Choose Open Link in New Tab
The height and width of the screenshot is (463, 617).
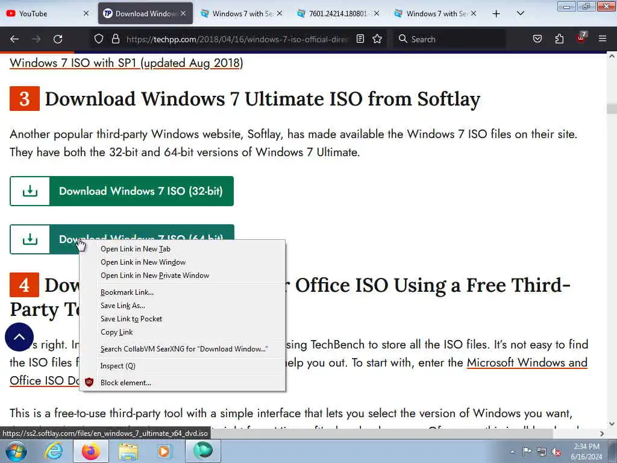pyautogui.click(x=182, y=249)
